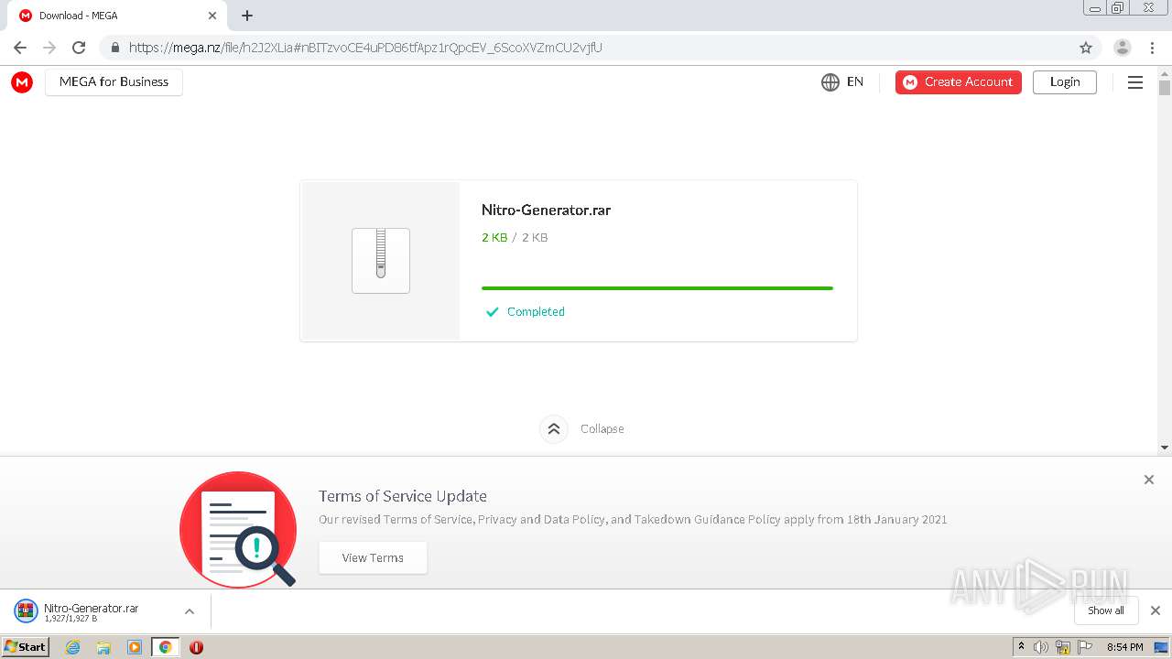
Task: Launch Internet Explorer from the taskbar
Action: [x=73, y=647]
